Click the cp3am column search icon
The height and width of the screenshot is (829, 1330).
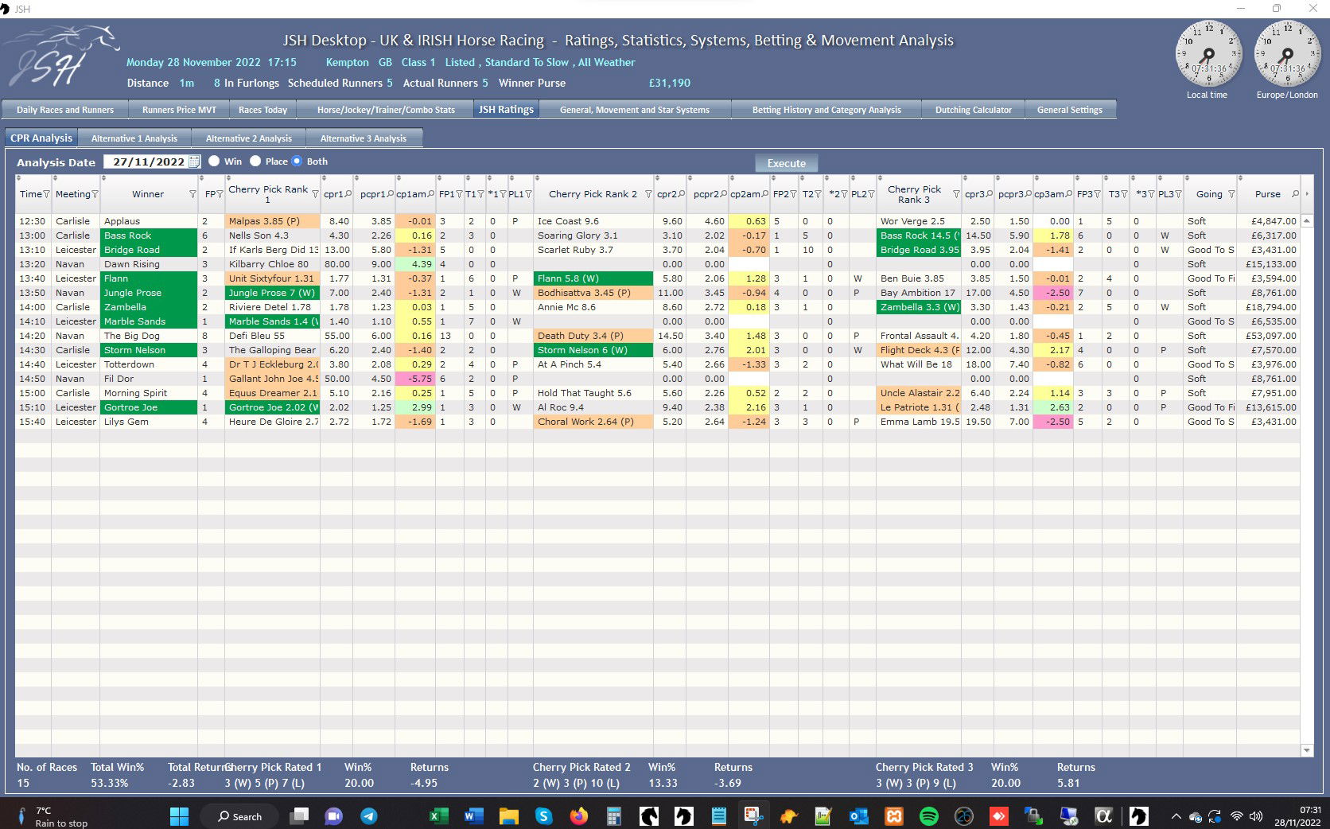(x=1069, y=194)
